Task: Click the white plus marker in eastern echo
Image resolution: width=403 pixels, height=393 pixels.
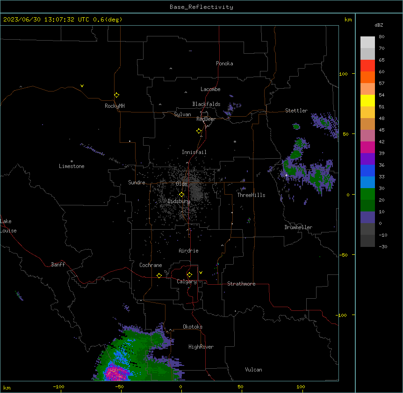Action: 286,175
